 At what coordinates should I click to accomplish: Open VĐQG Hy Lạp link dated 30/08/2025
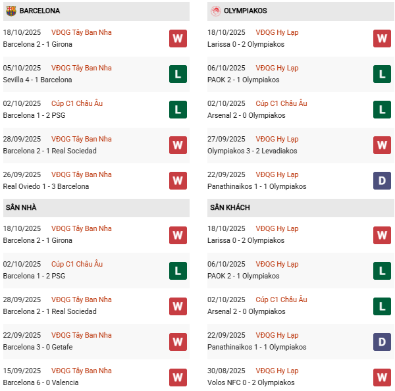276,371
